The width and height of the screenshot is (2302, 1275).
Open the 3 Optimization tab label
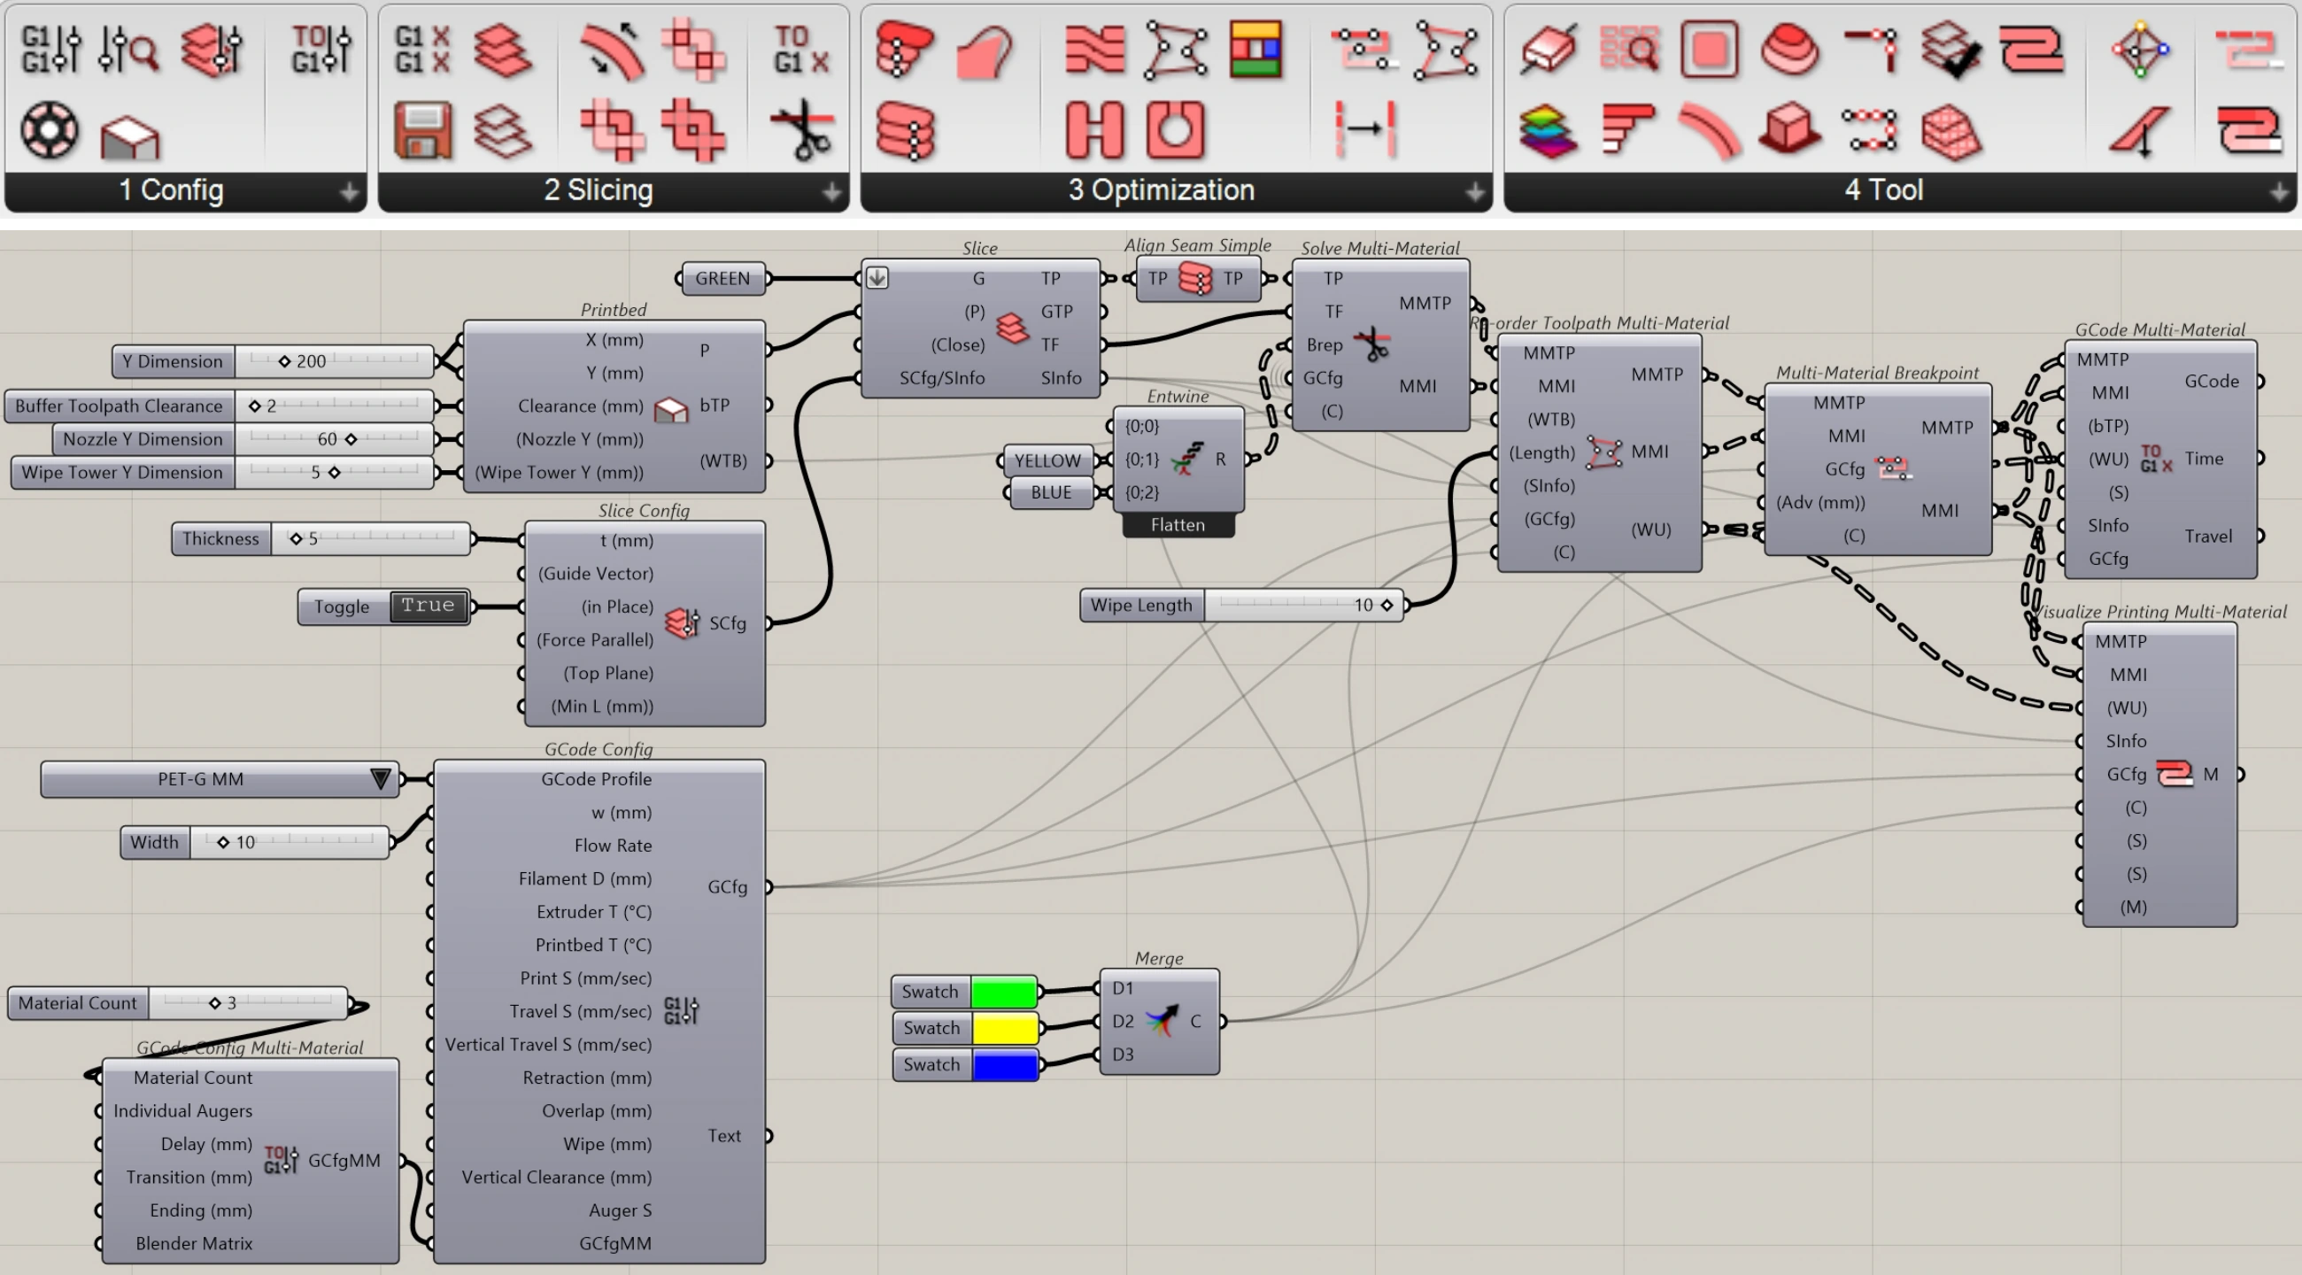(x=1161, y=190)
